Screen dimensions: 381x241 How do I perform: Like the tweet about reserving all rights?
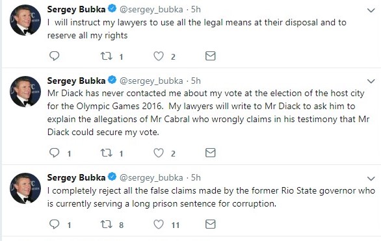(x=159, y=56)
